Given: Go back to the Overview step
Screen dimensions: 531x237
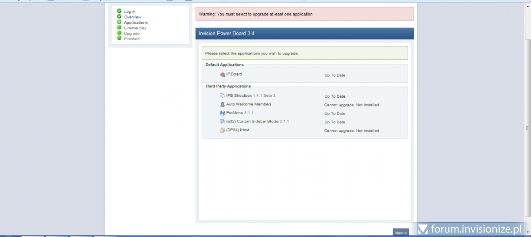Looking at the screenshot, I should (x=133, y=17).
